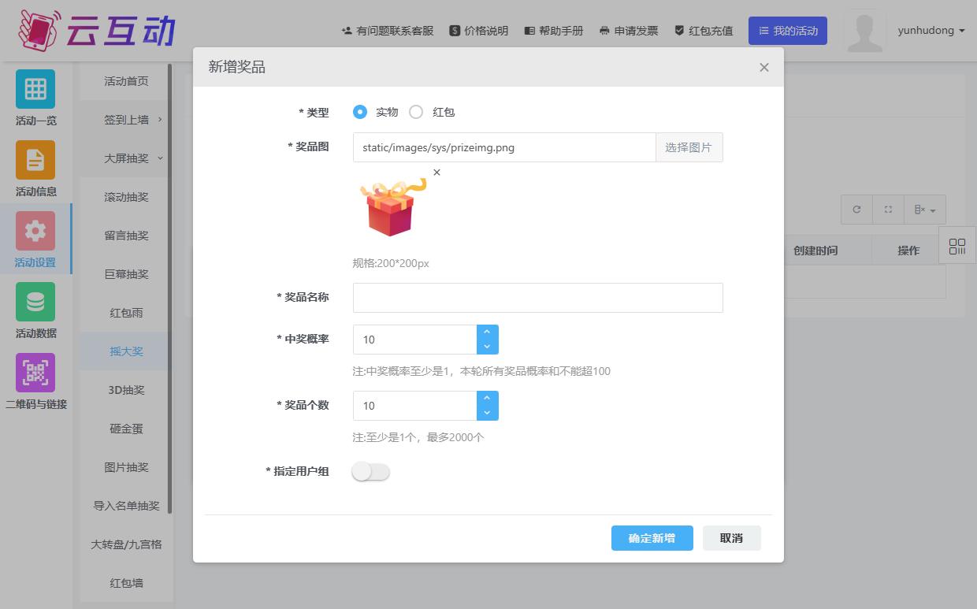Image resolution: width=977 pixels, height=609 pixels.
Task: Collapse the 大屏抽奖 submenu
Action: click(126, 158)
